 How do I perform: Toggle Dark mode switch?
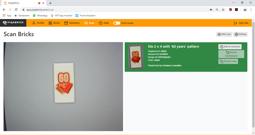(x=117, y=23)
